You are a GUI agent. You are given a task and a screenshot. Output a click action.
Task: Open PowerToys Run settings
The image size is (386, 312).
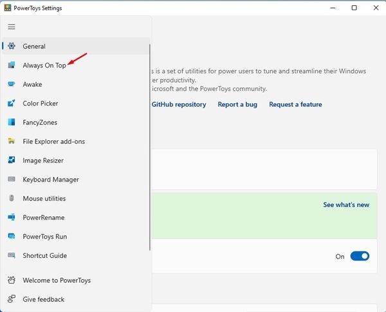point(44,237)
